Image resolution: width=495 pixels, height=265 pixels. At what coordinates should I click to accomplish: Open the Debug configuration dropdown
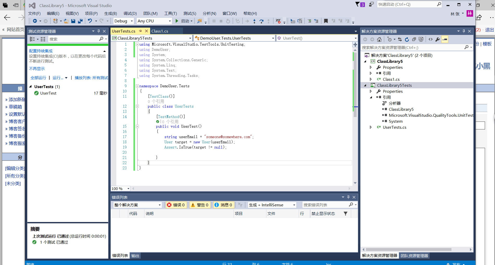pos(123,21)
